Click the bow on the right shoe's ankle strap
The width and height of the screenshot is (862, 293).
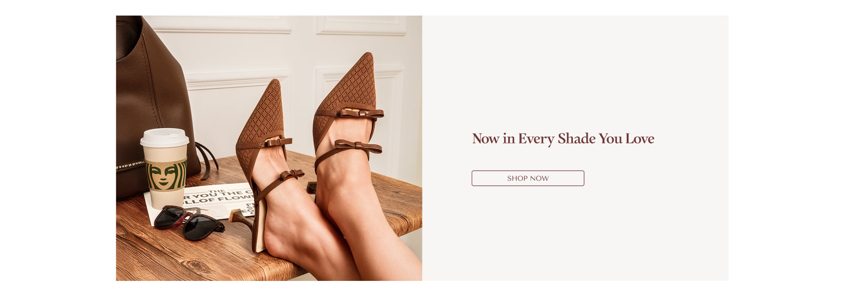point(358,146)
